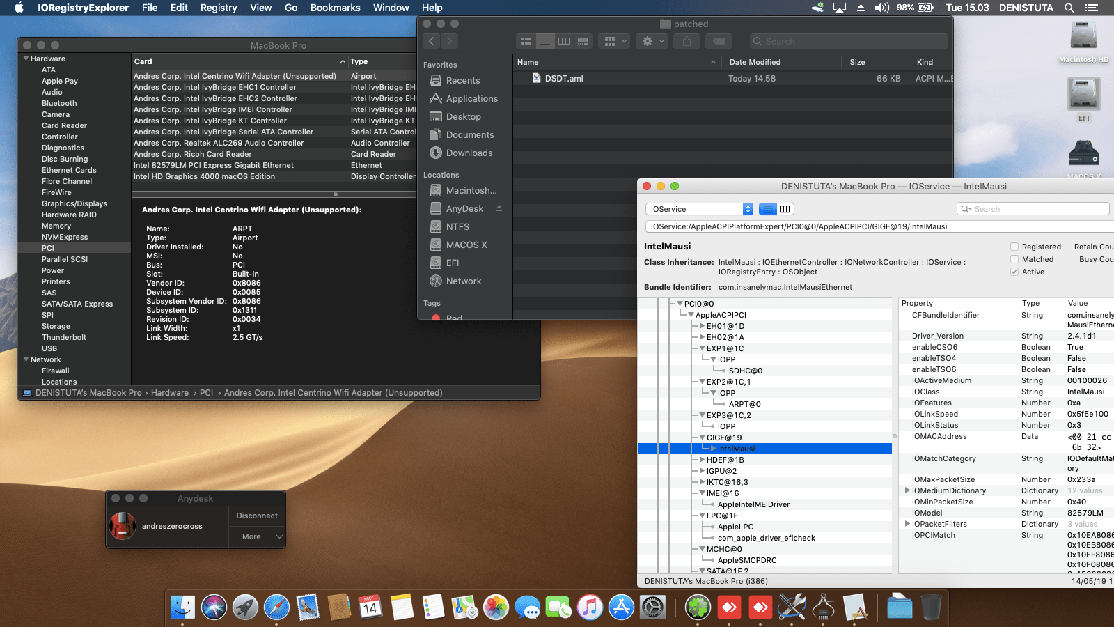This screenshot has height=627, width=1114.
Task: Open the Trash in the Dock
Action: [x=931, y=607]
